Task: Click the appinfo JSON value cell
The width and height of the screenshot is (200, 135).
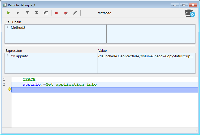Action: [145, 56]
